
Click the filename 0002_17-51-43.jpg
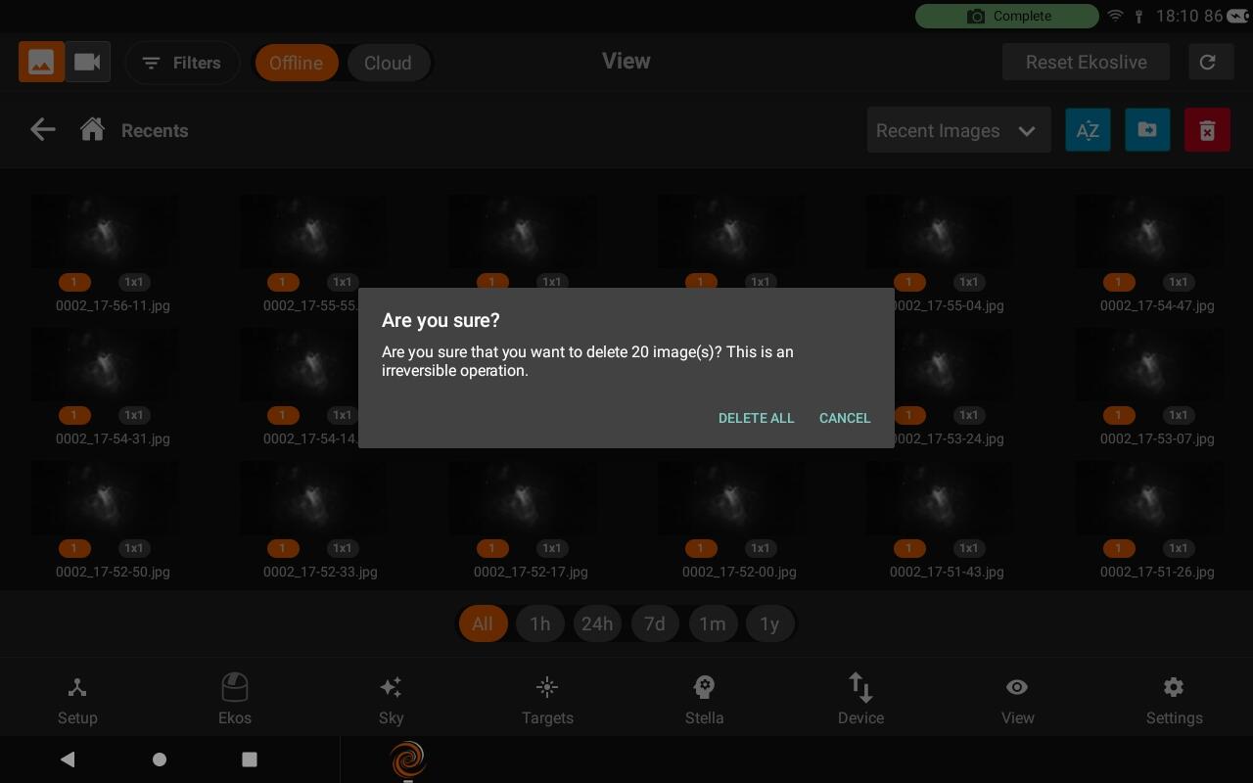click(x=947, y=572)
